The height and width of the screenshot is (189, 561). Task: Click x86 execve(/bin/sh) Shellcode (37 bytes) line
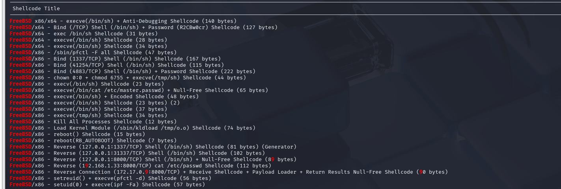coord(88,109)
